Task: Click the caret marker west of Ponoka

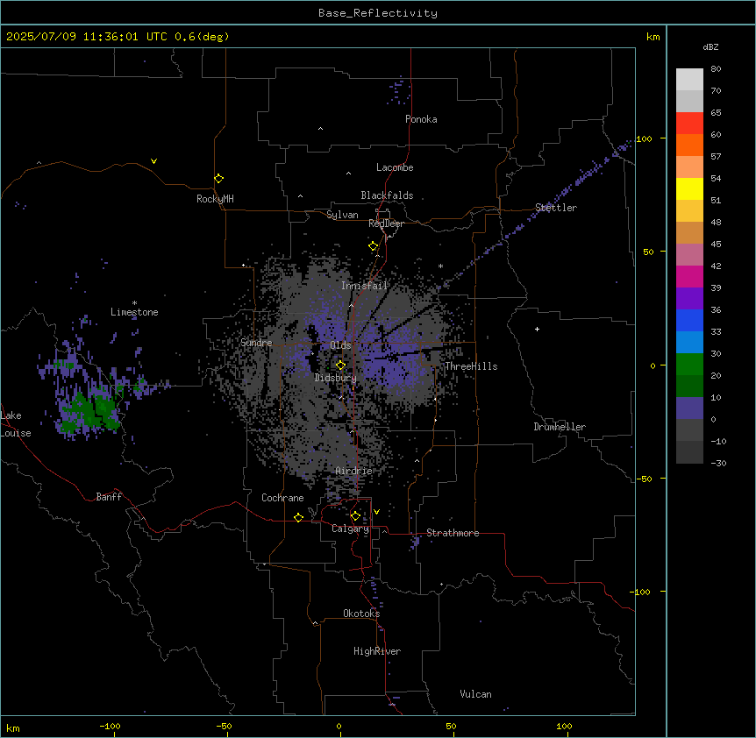Action: coord(320,129)
